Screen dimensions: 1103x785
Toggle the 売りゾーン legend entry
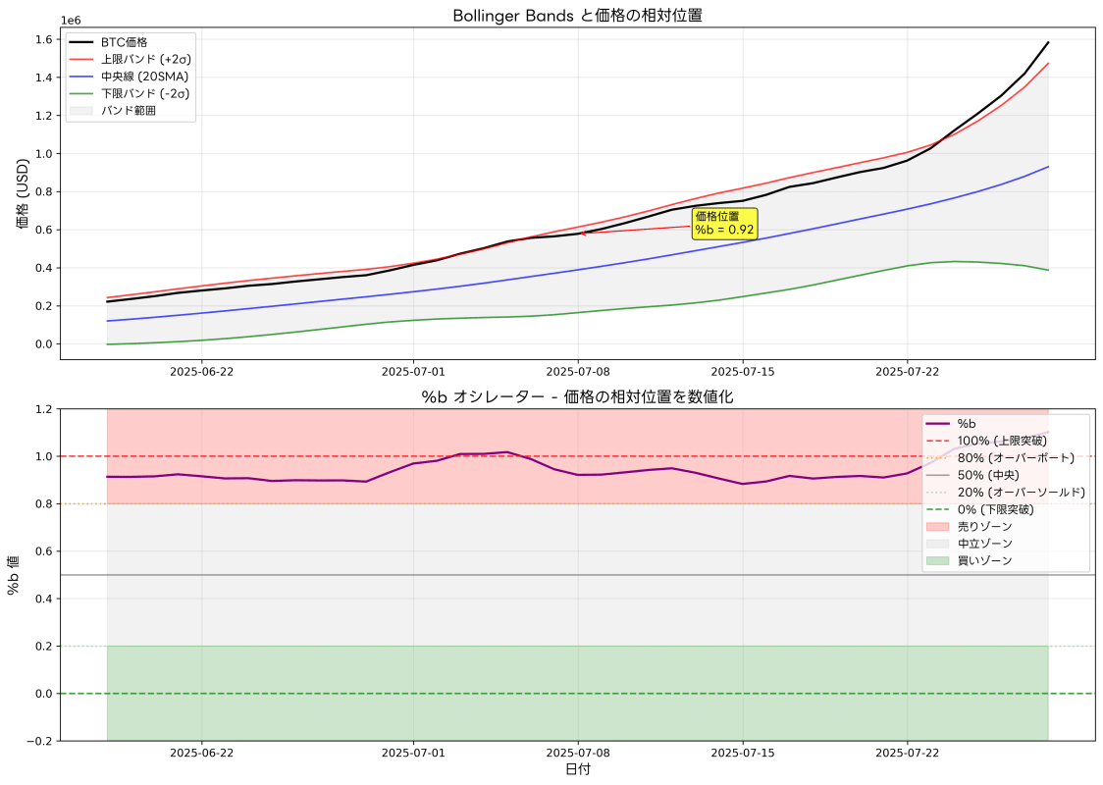[x=938, y=526]
